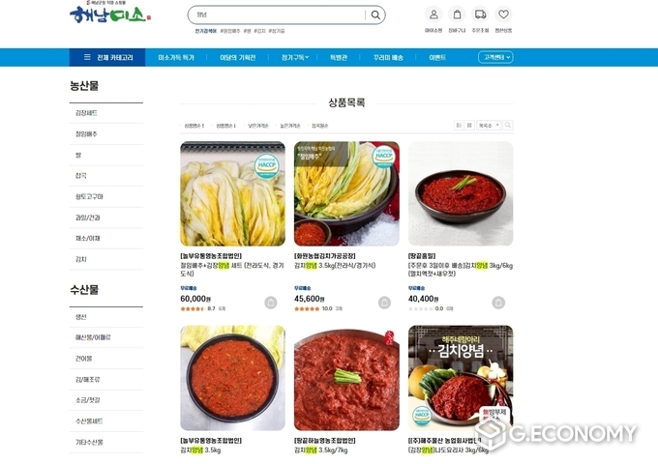This screenshot has height=464, width=658.
Task: Open the shopping bag cart icon in header
Action: point(457,14)
